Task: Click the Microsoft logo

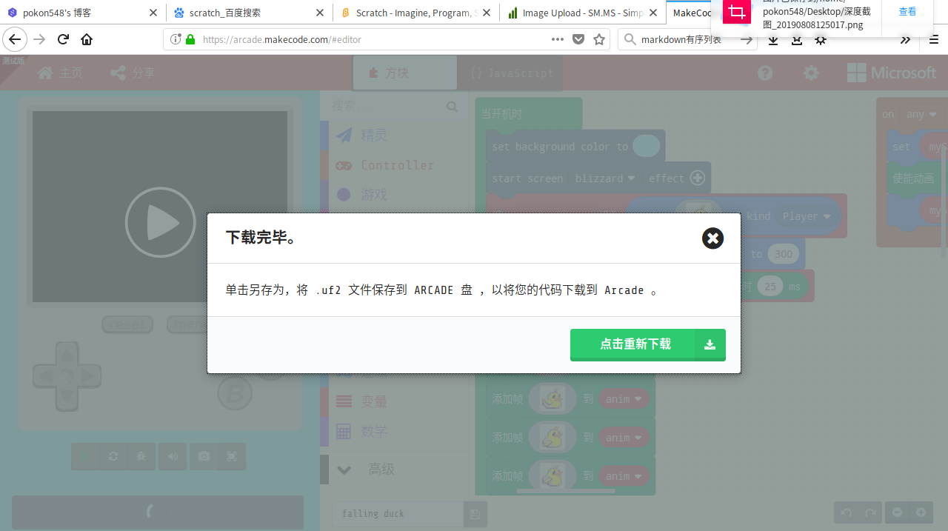Action: click(x=892, y=73)
